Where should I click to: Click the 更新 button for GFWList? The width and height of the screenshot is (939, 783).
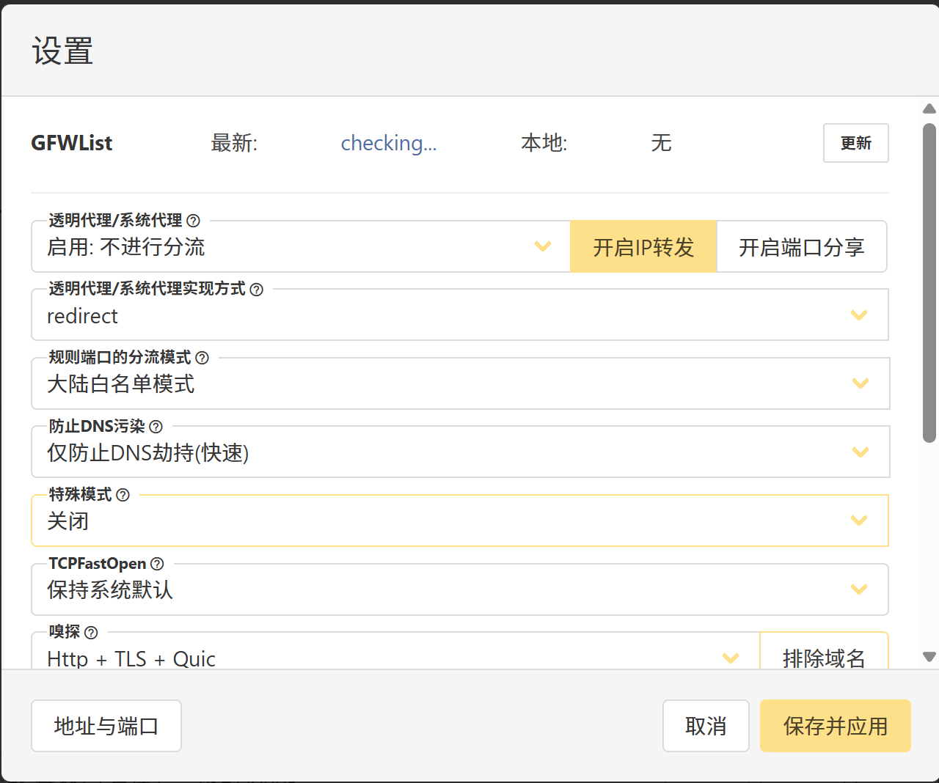[855, 143]
